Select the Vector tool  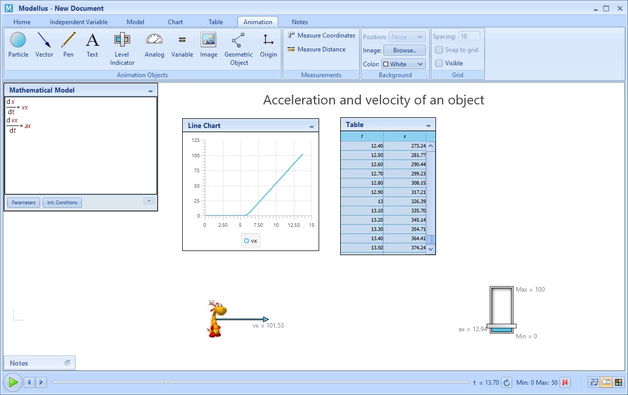pos(44,45)
